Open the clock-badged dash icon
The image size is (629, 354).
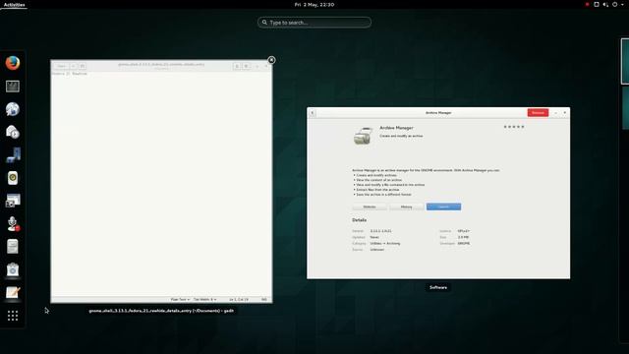(x=13, y=132)
